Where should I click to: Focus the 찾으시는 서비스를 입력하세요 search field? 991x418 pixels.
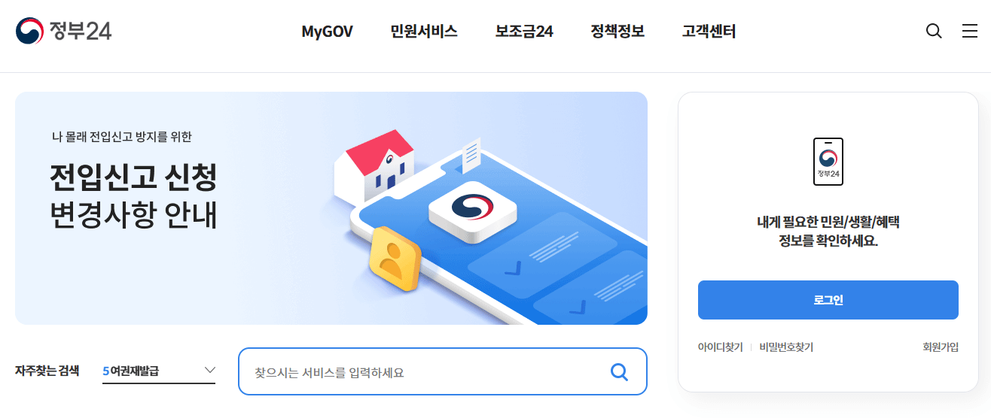tap(425, 371)
